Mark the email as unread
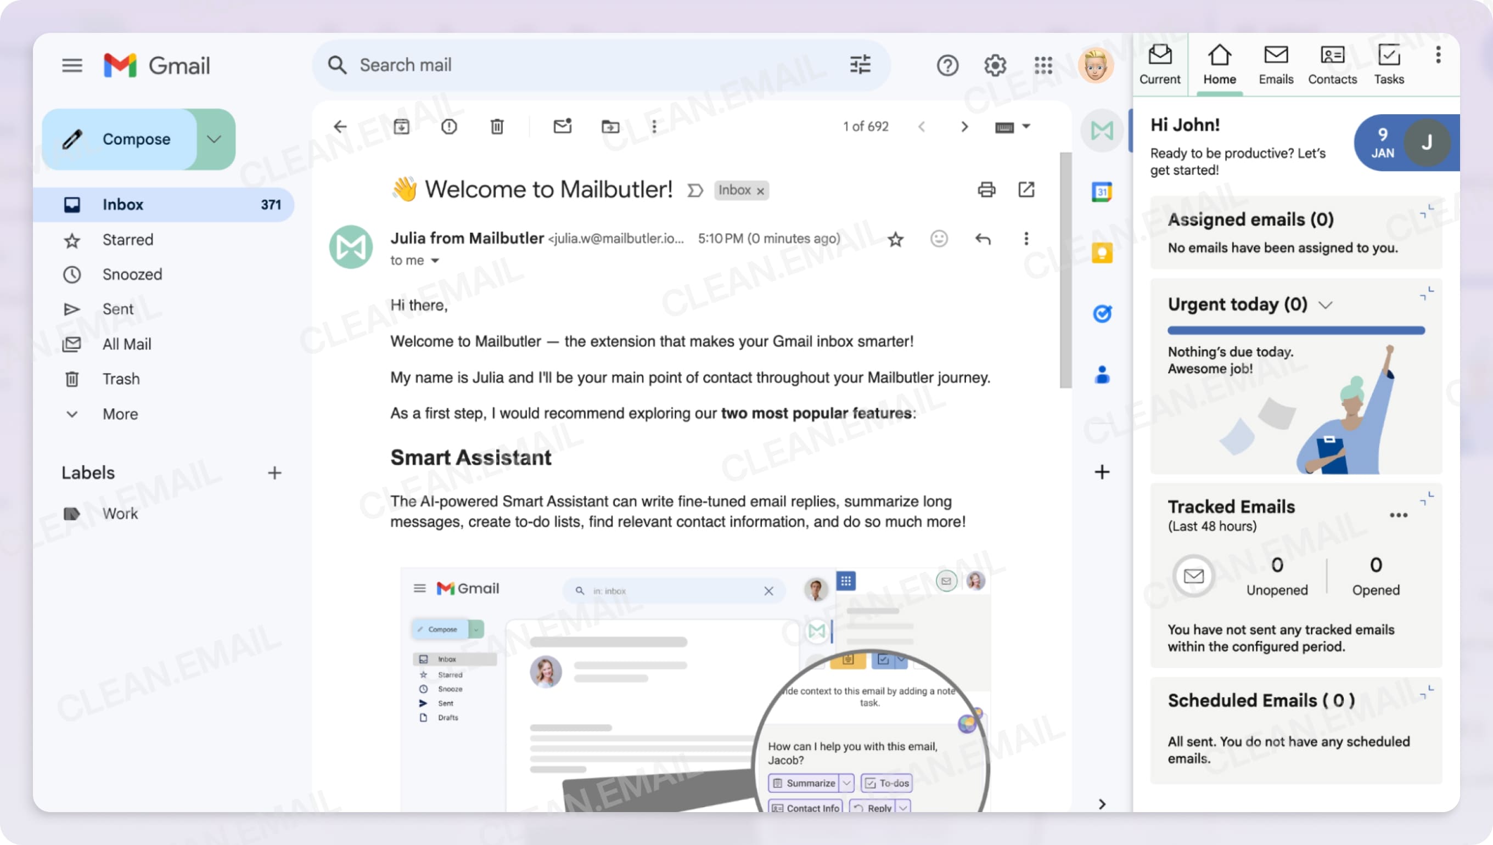 562,127
